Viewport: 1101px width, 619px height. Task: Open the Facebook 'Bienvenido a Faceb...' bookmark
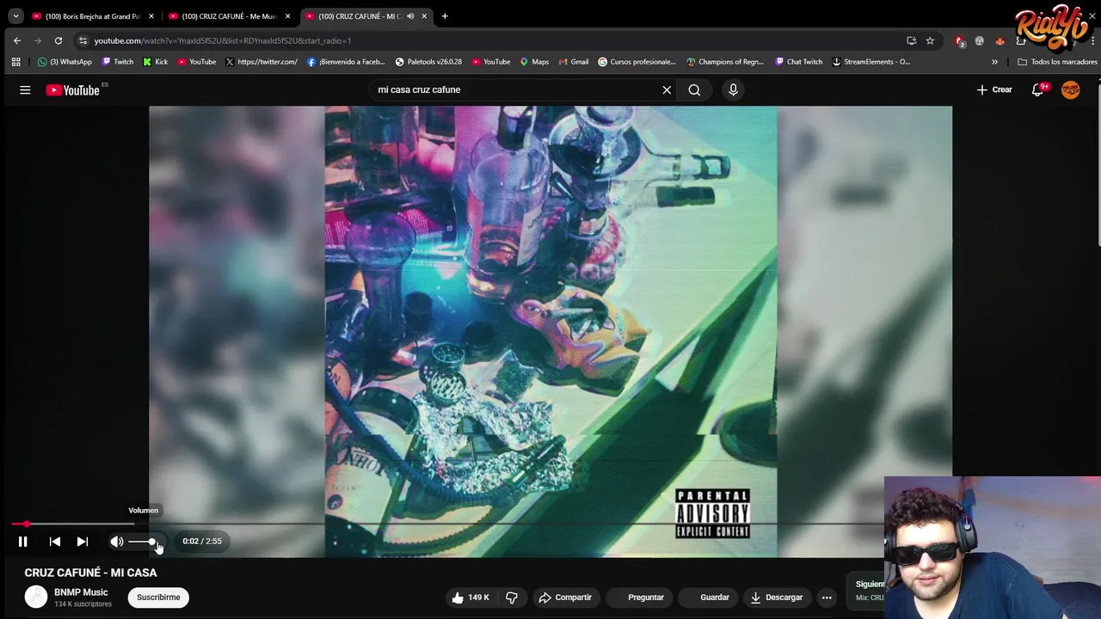pyautogui.click(x=346, y=62)
